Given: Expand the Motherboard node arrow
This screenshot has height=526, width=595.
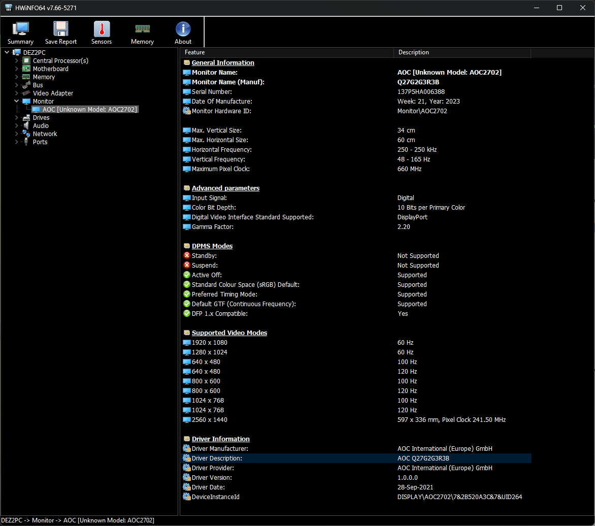Looking at the screenshot, I should [16, 69].
